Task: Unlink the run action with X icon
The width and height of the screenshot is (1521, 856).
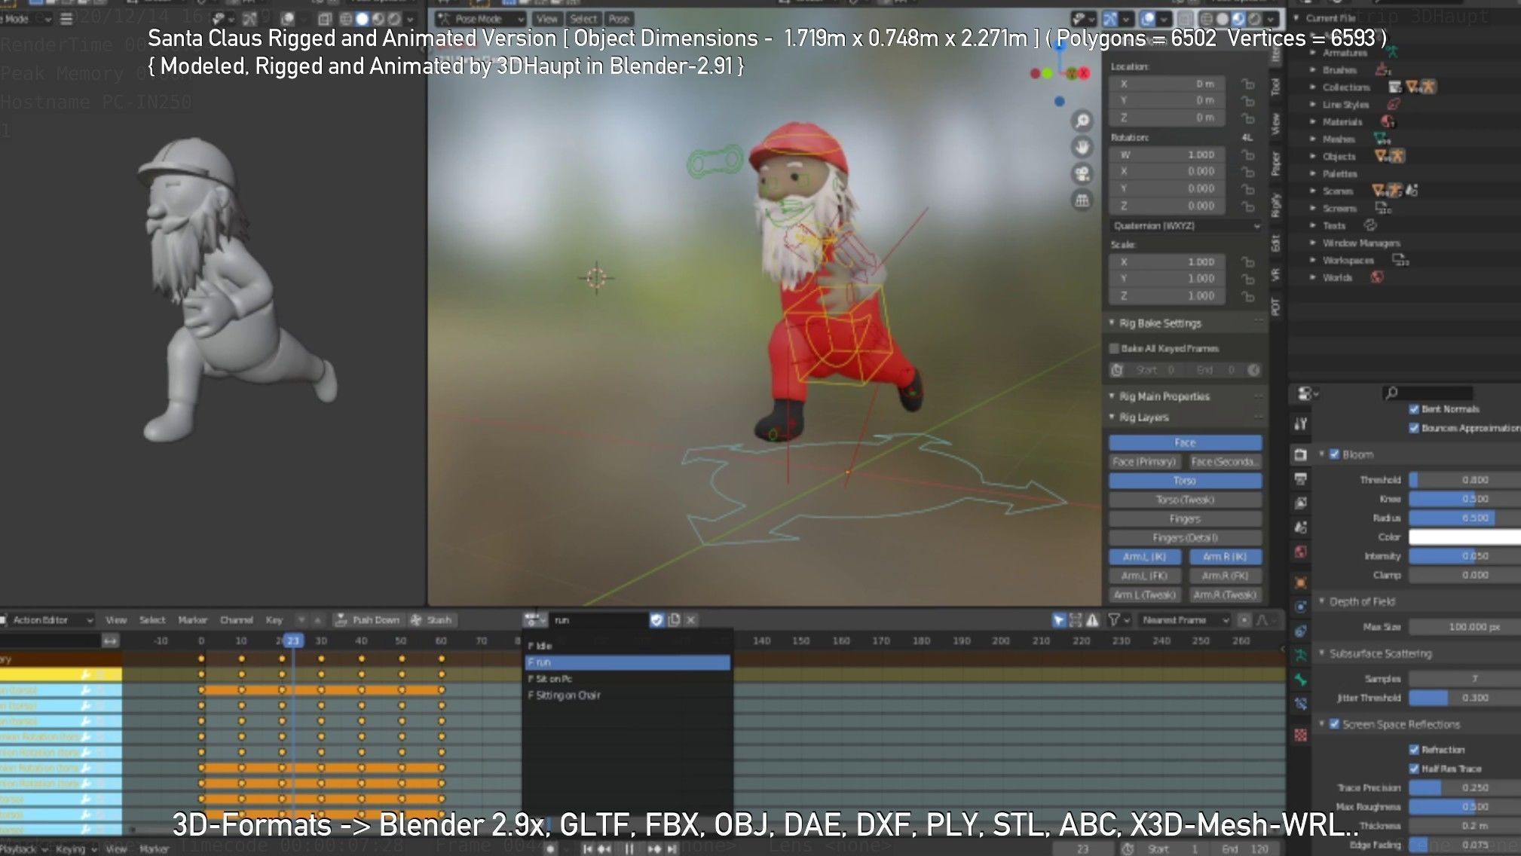Action: (x=690, y=620)
